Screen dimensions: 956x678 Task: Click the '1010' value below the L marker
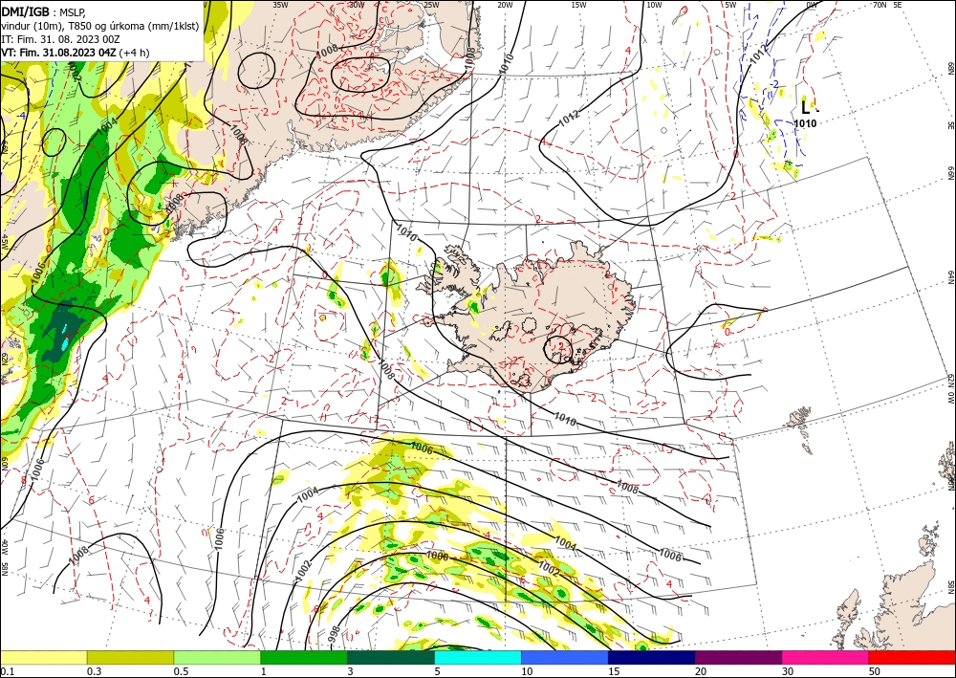(x=805, y=123)
